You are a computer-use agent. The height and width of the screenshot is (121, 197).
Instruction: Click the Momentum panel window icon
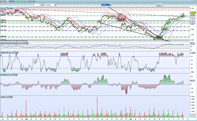pyautogui.click(x=14, y=75)
